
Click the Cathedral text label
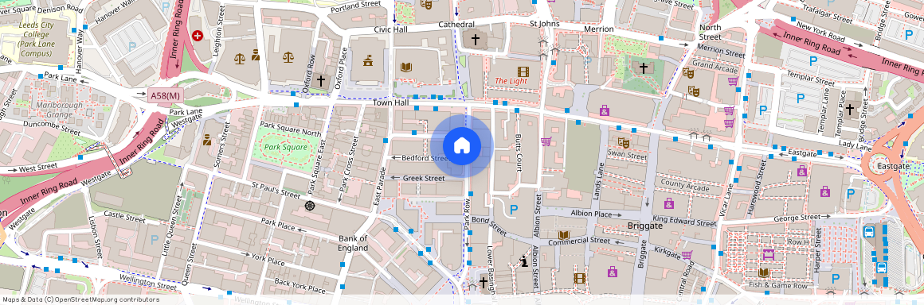click(456, 25)
